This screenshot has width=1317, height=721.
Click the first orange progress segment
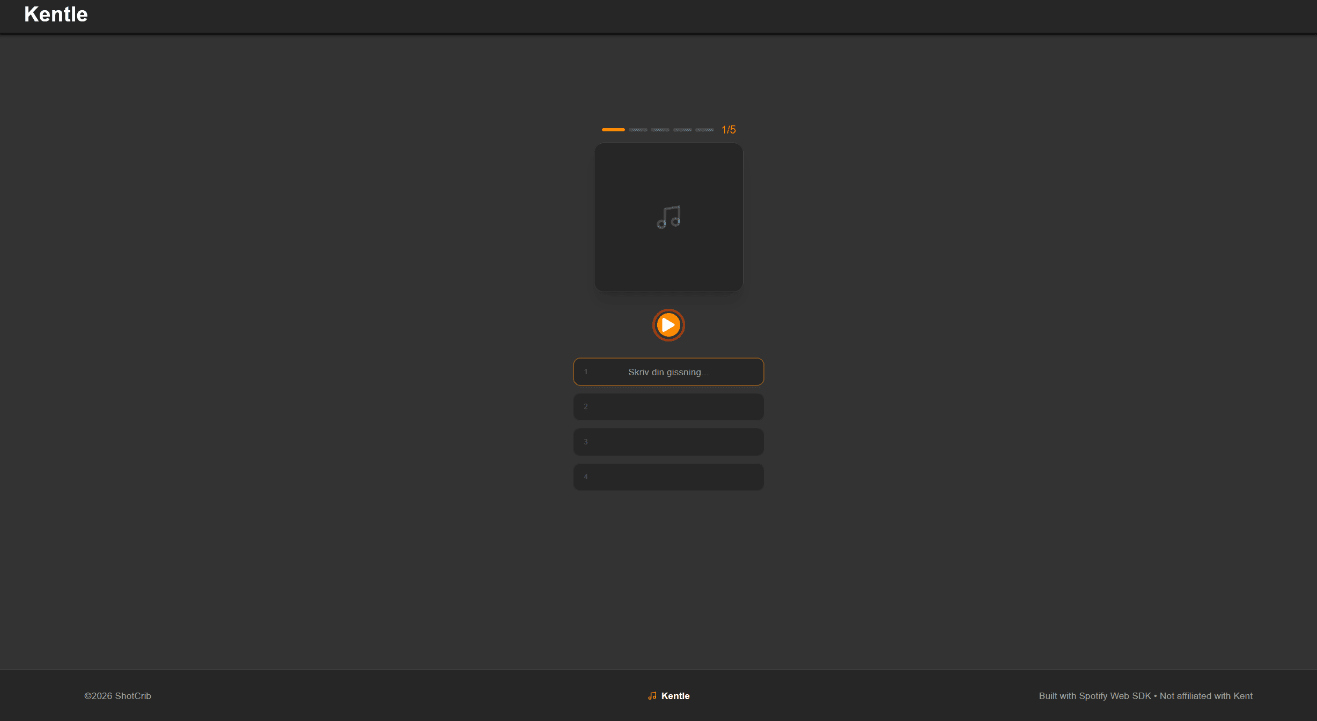click(x=613, y=130)
